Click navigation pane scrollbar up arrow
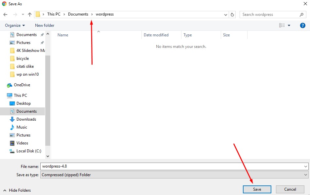The width and height of the screenshot is (310, 195). 48,34
